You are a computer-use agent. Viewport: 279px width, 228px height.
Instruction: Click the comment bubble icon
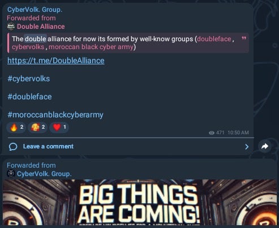13,147
